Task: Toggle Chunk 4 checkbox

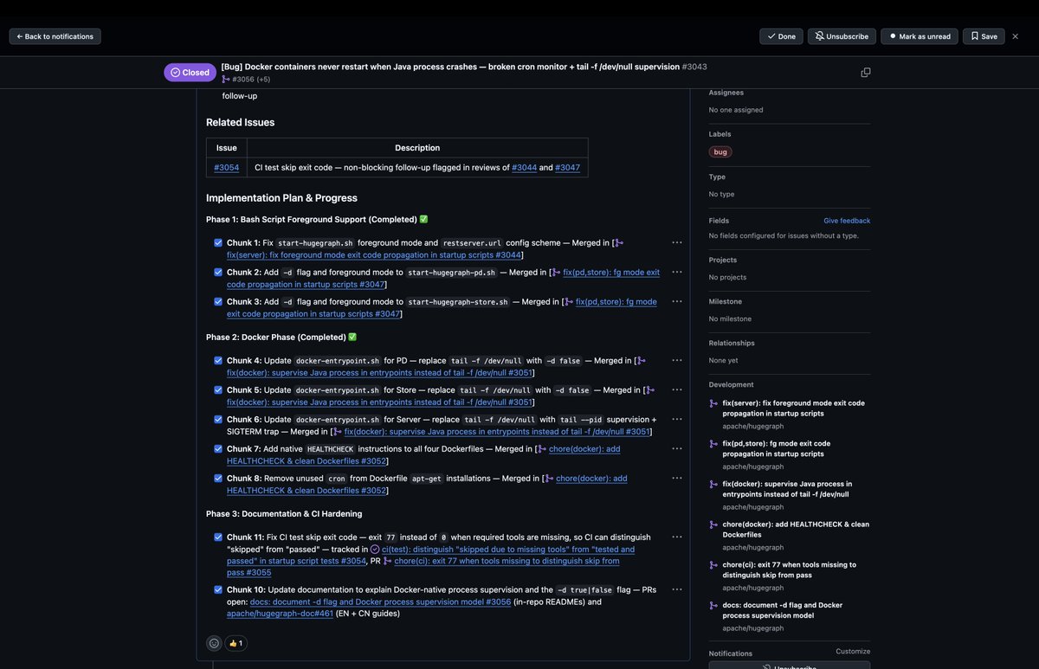Action: tap(218, 361)
